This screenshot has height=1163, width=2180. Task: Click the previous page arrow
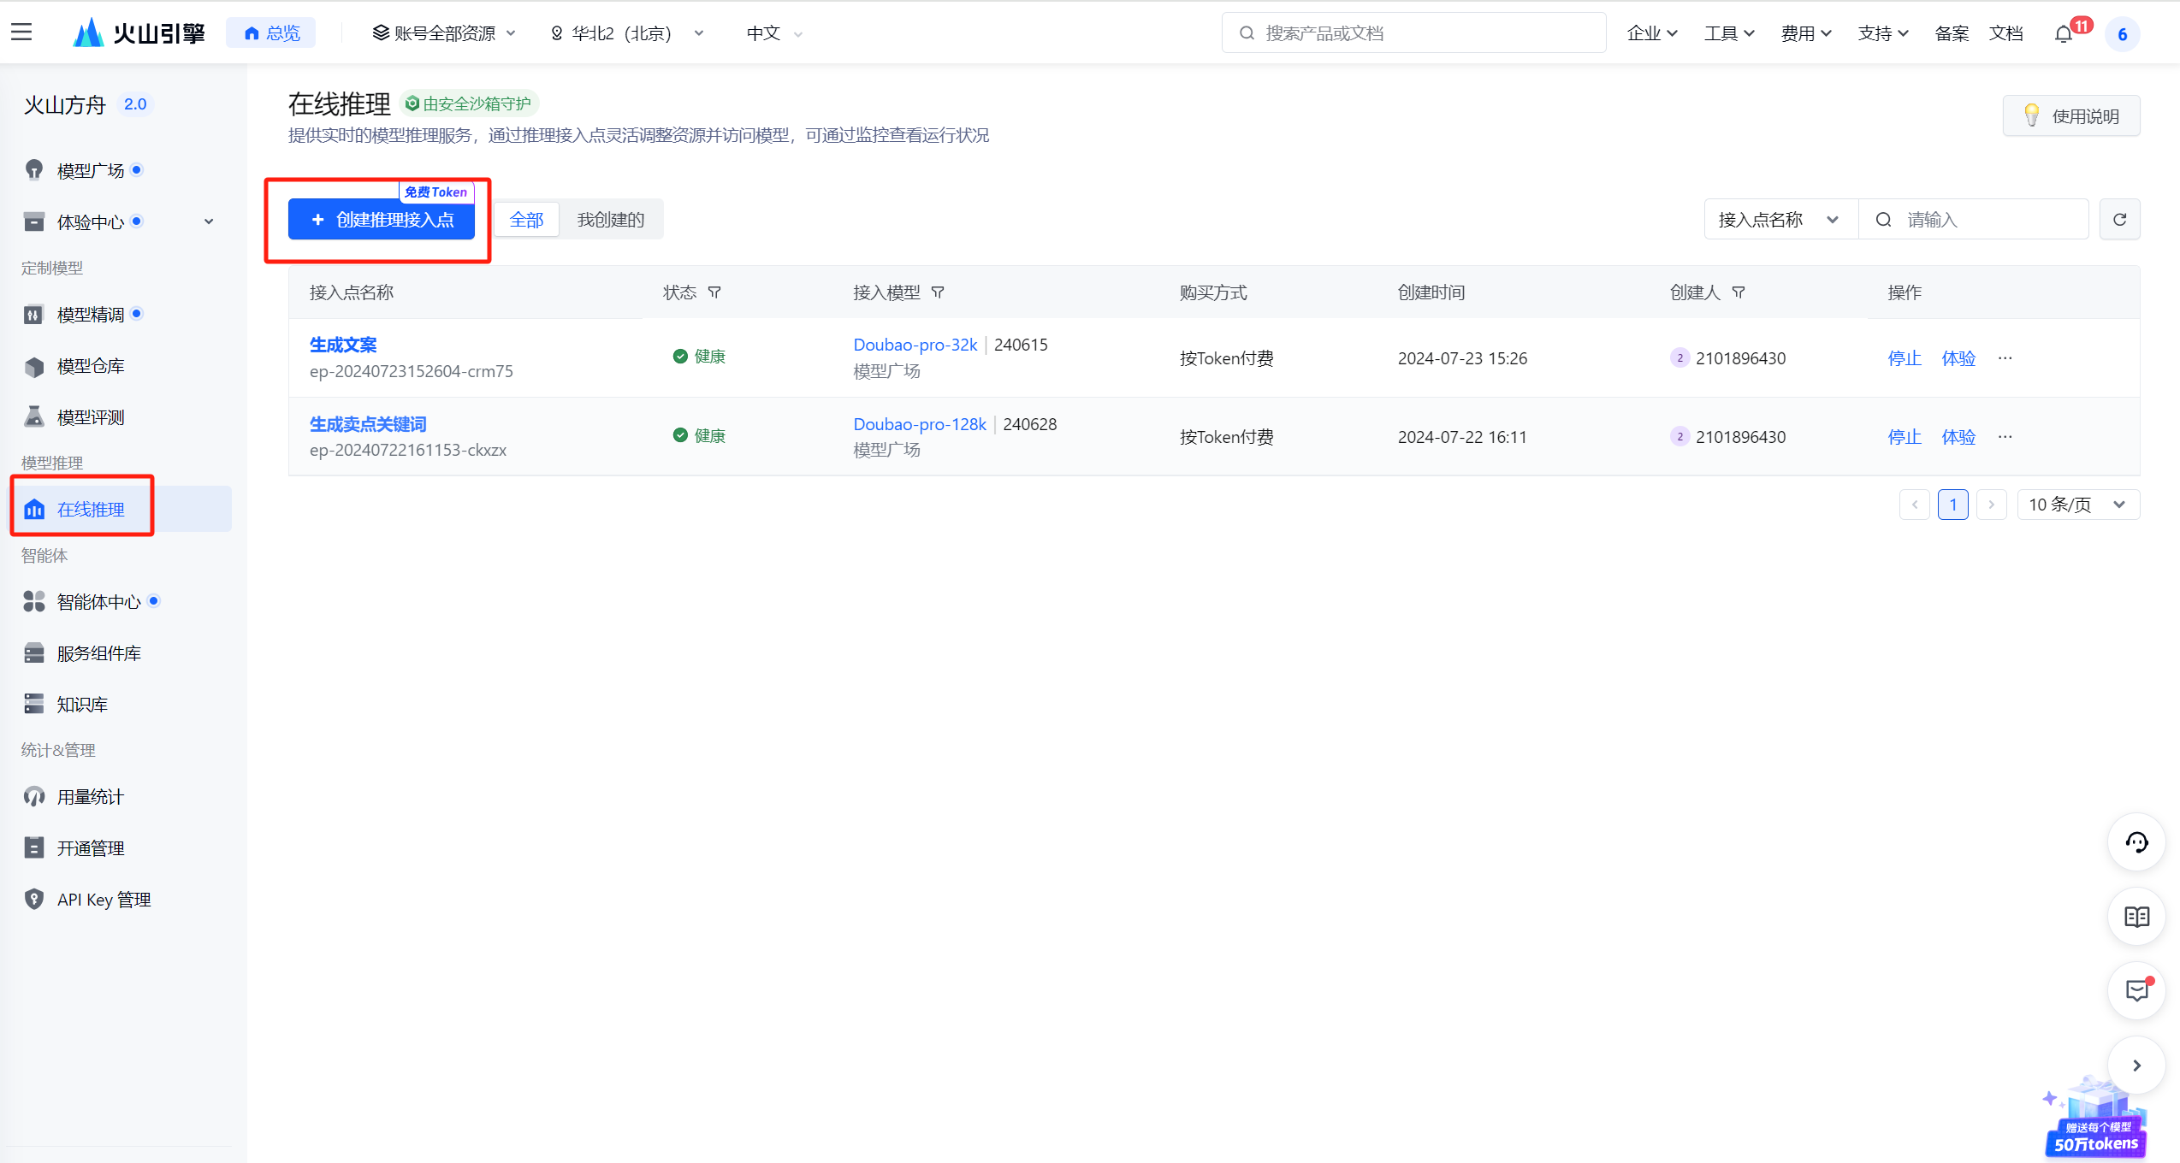(x=1915, y=505)
